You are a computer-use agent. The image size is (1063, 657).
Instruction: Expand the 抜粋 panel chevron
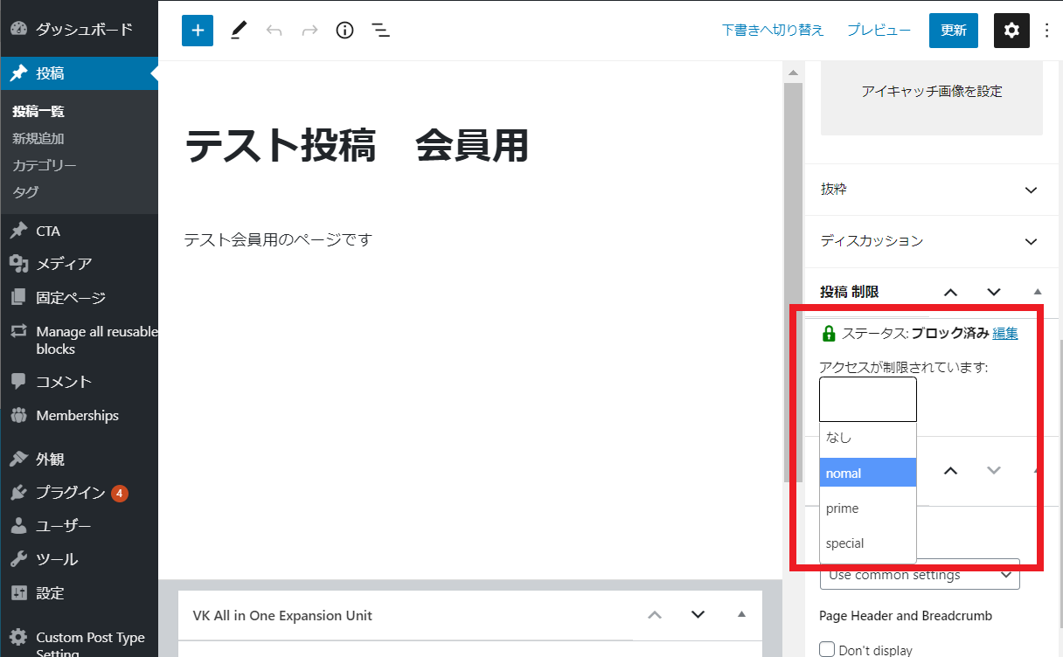[1031, 190]
